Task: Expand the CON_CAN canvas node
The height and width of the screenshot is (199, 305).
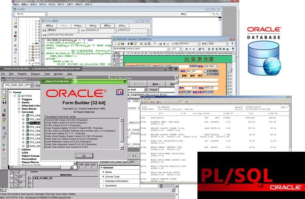Action: coord(23,146)
